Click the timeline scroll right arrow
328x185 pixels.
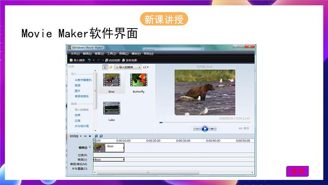point(252,173)
